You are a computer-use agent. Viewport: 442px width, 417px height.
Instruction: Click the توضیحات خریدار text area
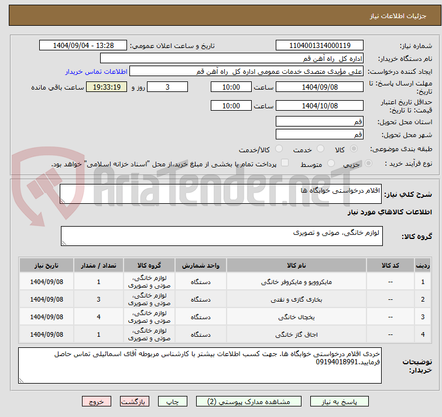200,365
